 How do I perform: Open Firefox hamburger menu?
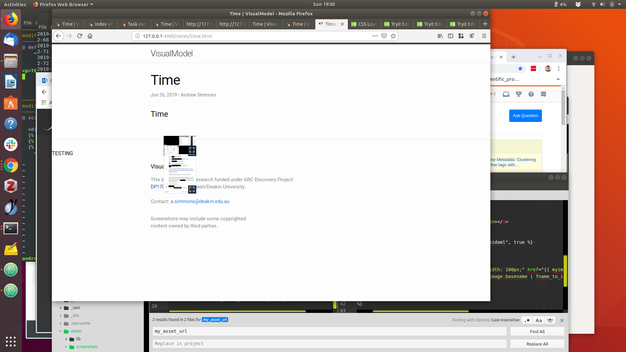point(484,36)
